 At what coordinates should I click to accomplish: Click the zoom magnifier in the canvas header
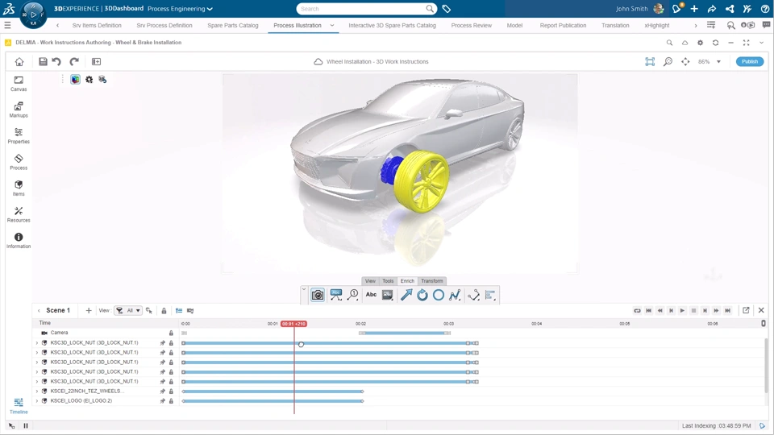pos(668,62)
